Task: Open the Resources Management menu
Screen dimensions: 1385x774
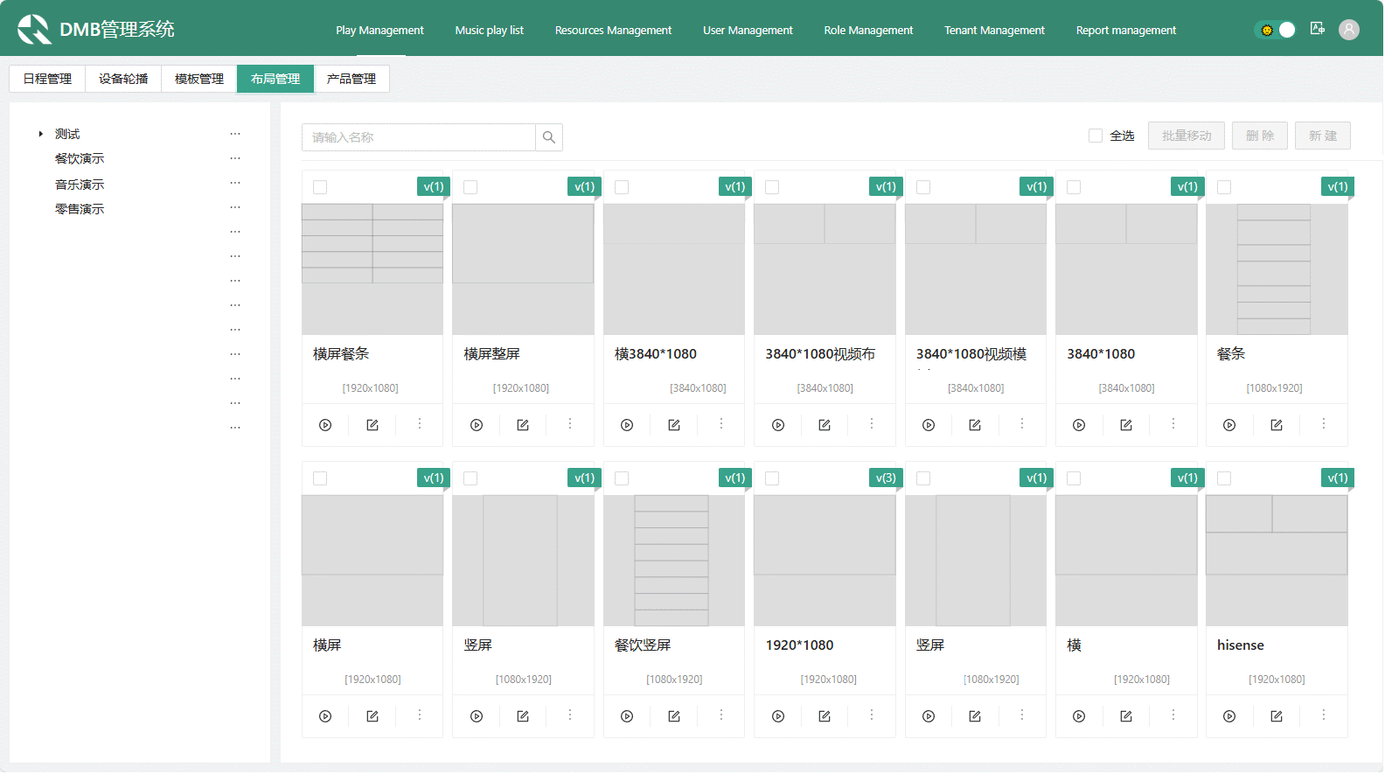Action: point(613,30)
